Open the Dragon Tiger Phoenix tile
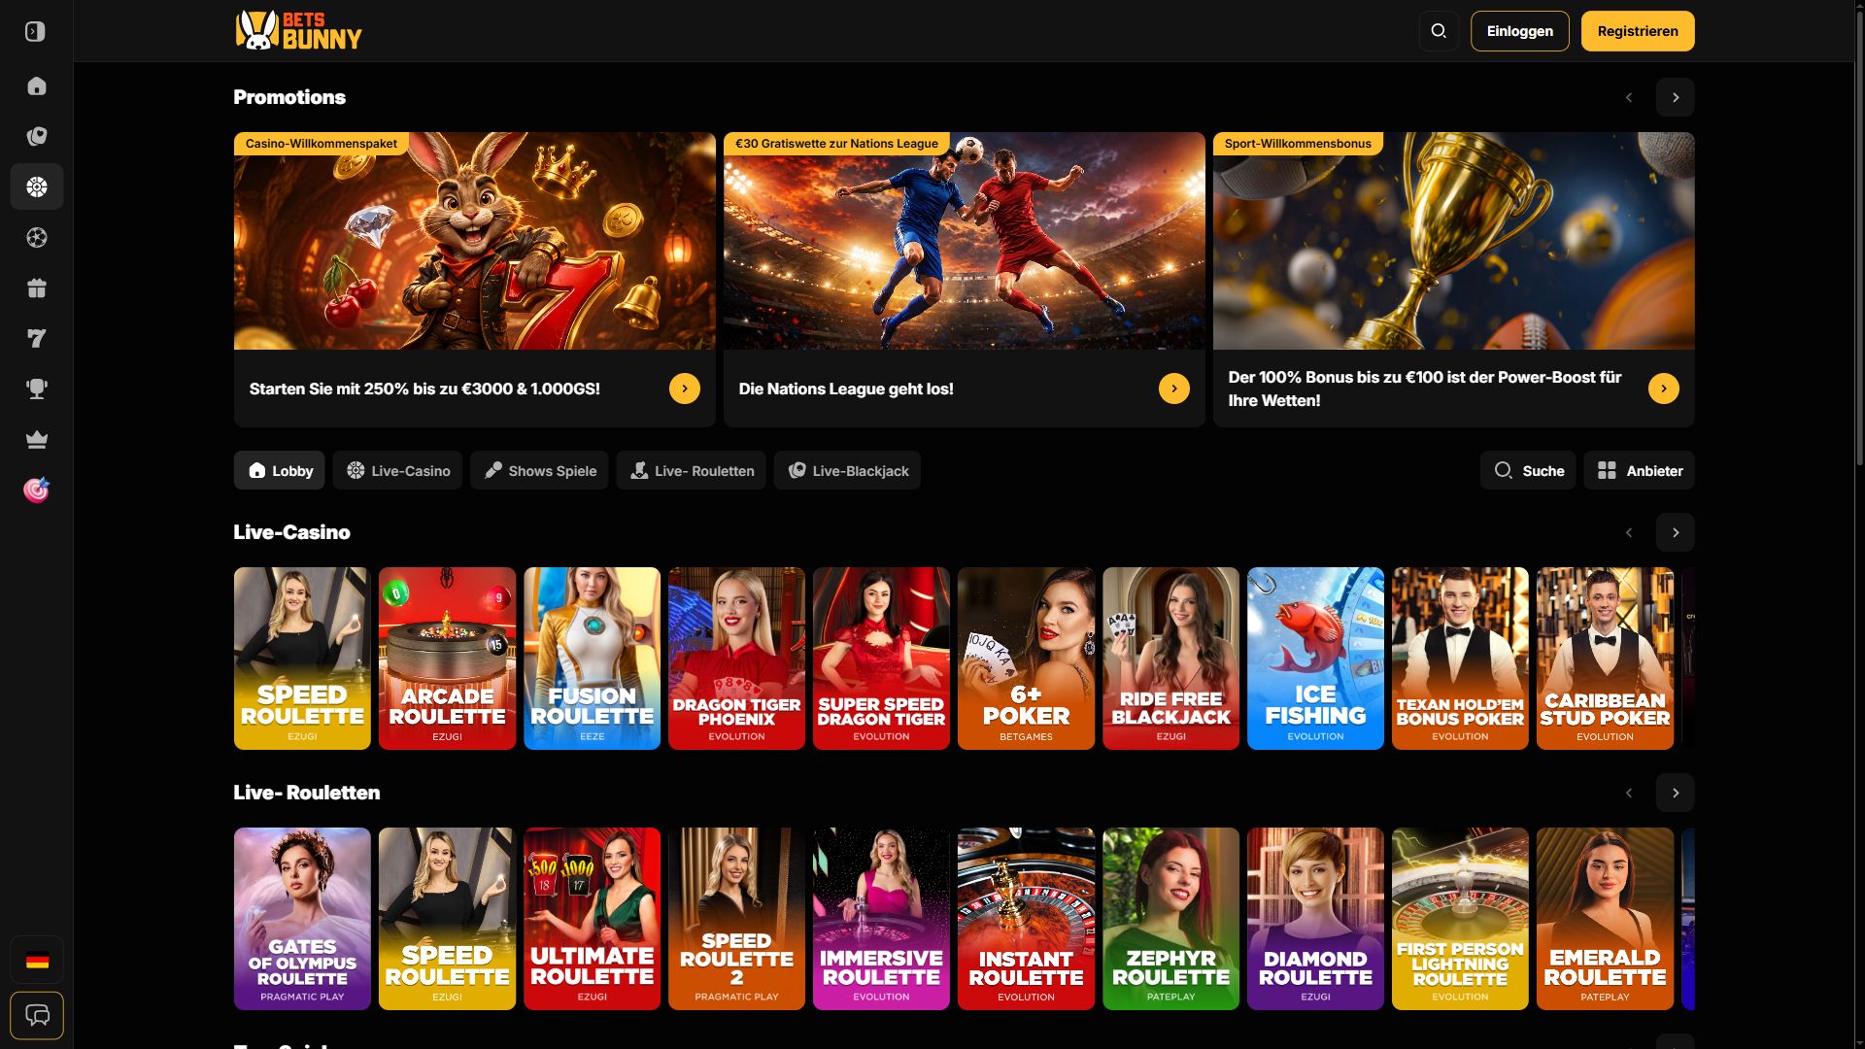 [736, 659]
